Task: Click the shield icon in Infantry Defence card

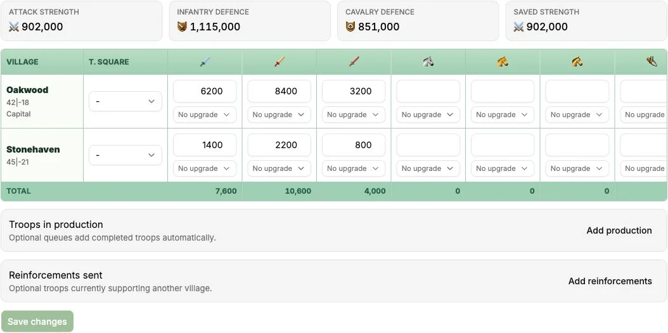Action: 183,27
